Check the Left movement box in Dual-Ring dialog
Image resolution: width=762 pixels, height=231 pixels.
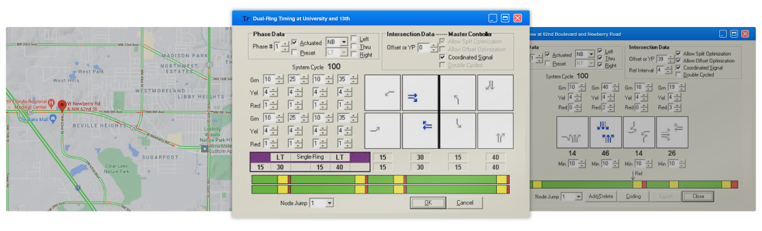point(355,39)
